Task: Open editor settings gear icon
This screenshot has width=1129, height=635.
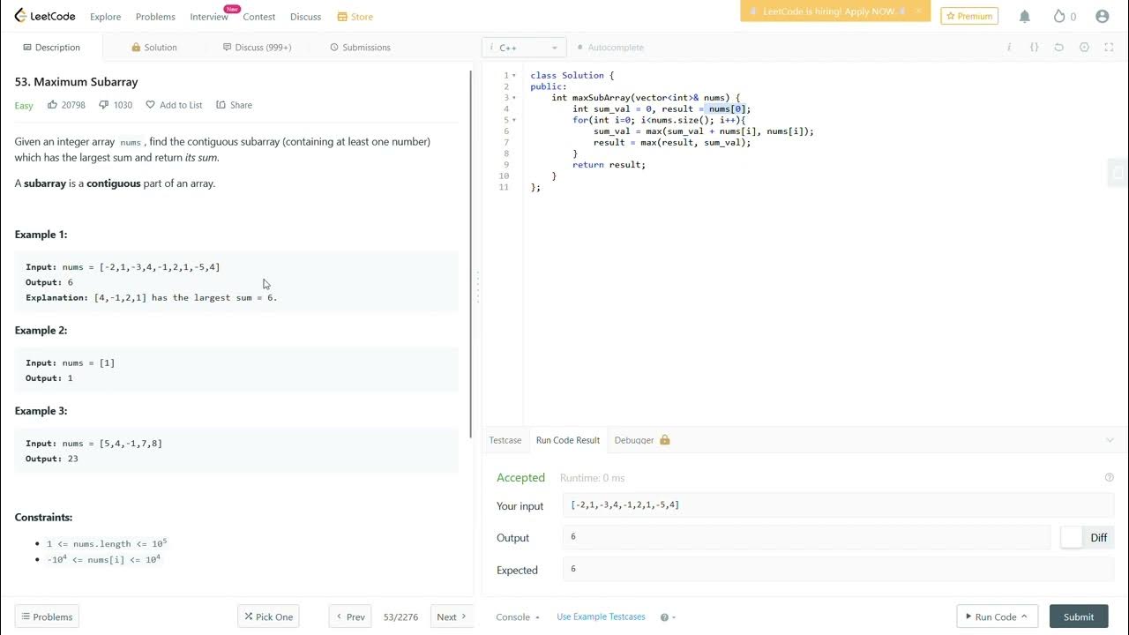Action: point(1084,48)
